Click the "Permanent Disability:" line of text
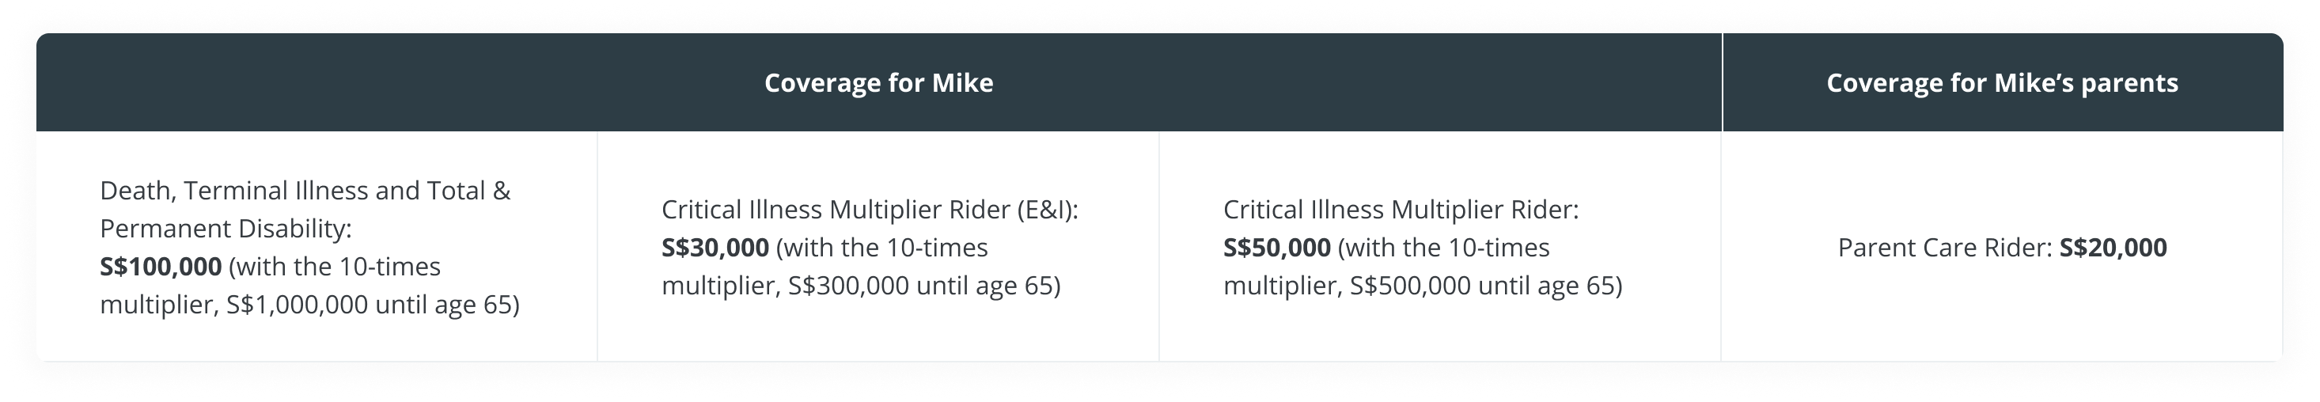The width and height of the screenshot is (2320, 402). coord(226,229)
